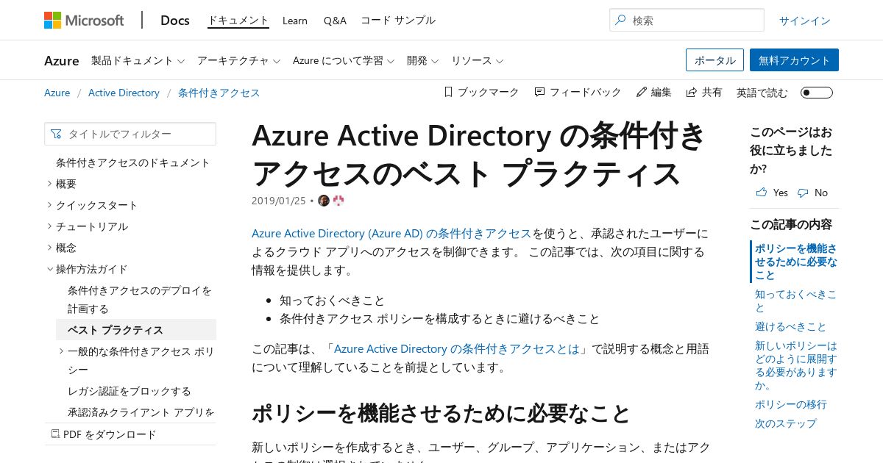883x463 pixels.
Task: Click 条件付きアクセス breadcrumb link
Action: (219, 93)
